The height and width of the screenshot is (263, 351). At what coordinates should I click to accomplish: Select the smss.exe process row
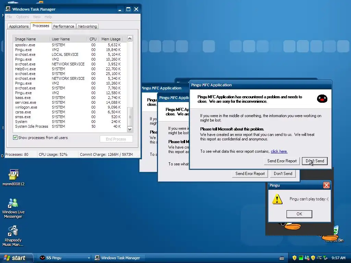pyautogui.click(x=70, y=117)
